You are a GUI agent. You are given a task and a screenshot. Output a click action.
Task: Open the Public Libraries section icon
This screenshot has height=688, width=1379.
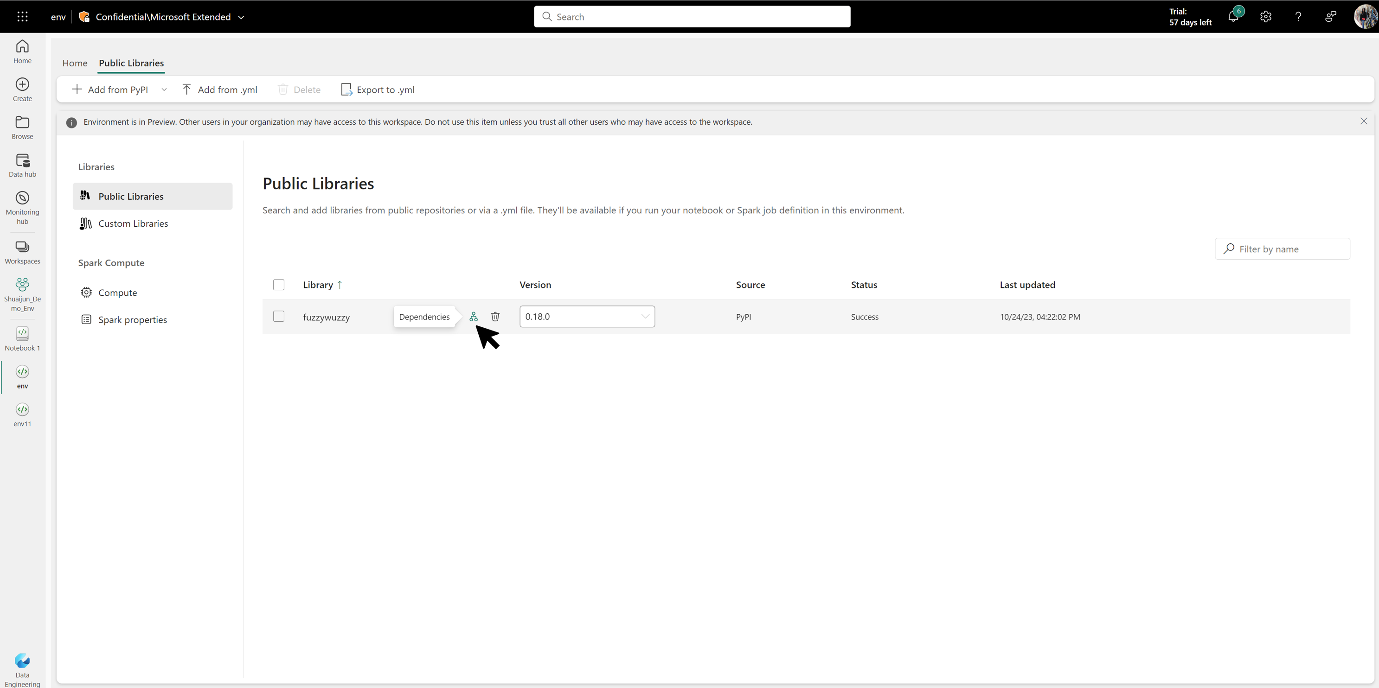[x=85, y=196]
